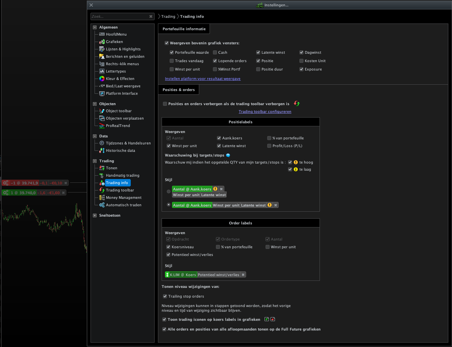Toggle Alle orders en posities Full Future checkbox
452x347 pixels.
tap(164, 329)
